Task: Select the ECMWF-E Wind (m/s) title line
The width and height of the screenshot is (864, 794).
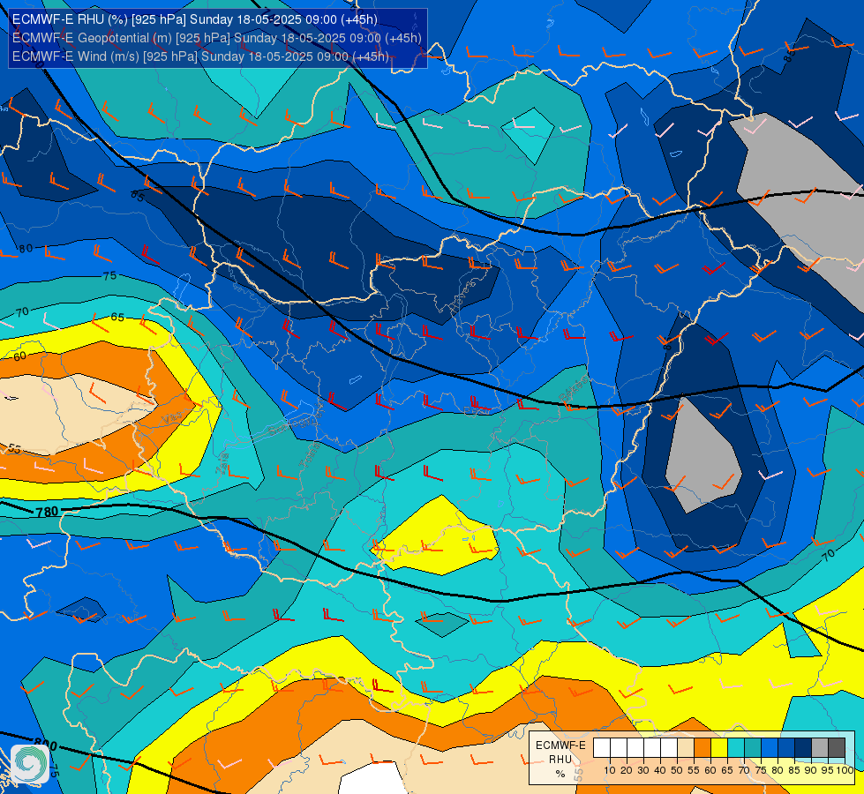Action: pos(200,56)
